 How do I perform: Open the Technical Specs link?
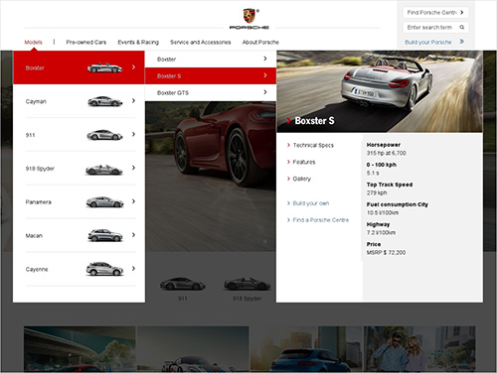313,145
